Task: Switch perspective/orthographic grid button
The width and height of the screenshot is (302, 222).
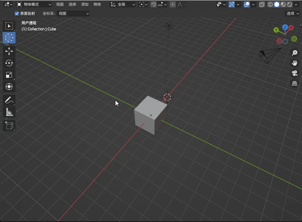Action: [295, 84]
